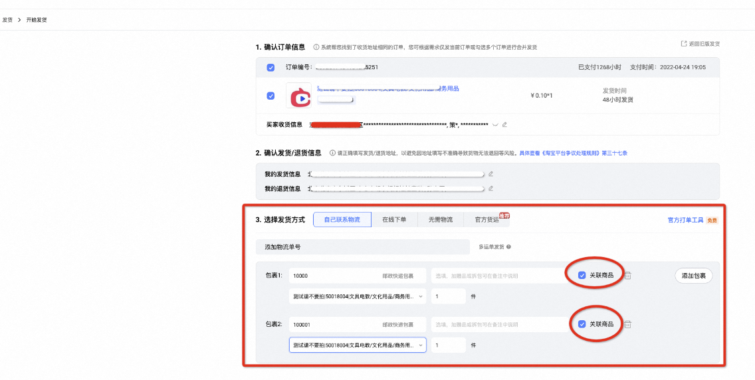Viewport: 755px width, 380px height.
Task: Click 已支付1268小时 text
Action: click(x=599, y=67)
